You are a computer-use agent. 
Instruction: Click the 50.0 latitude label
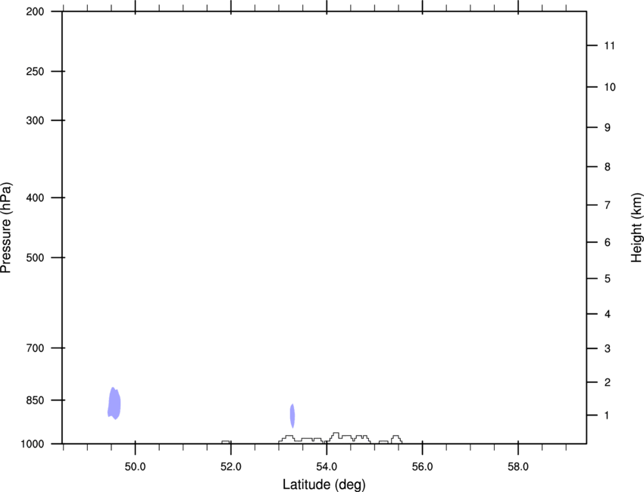coord(135,467)
